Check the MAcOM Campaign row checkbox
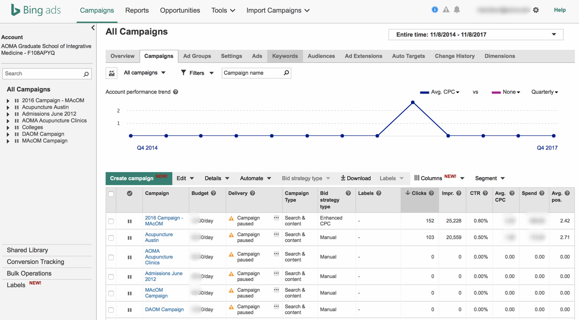This screenshot has height=320, width=579. 111,294
